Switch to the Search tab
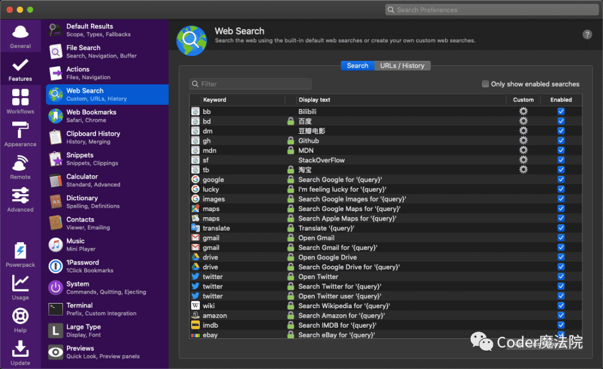This screenshot has width=603, height=369. pos(358,66)
